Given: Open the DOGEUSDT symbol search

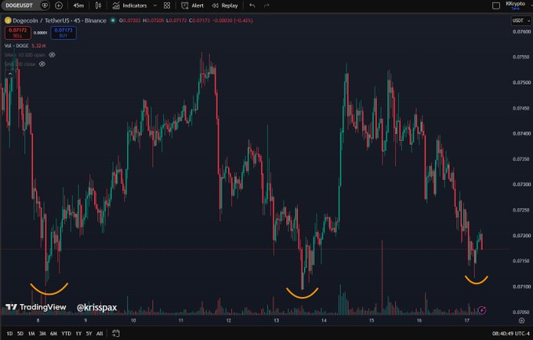Looking at the screenshot, I should (x=19, y=5).
